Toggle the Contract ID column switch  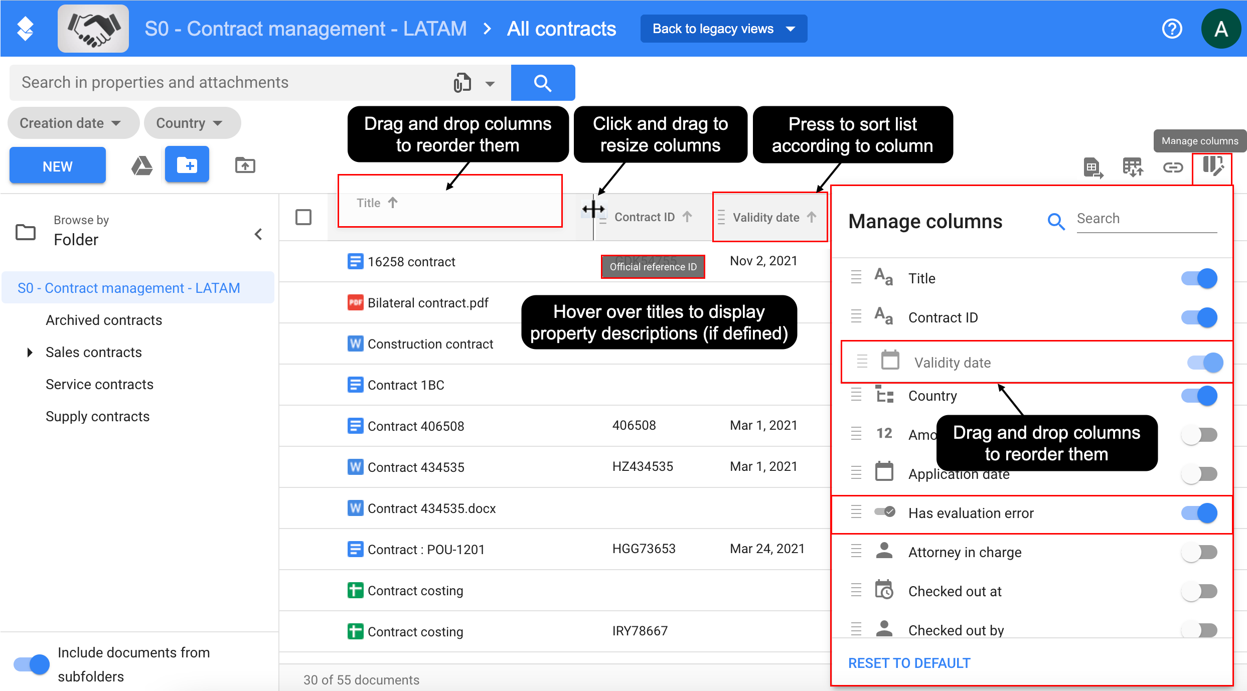tap(1199, 317)
